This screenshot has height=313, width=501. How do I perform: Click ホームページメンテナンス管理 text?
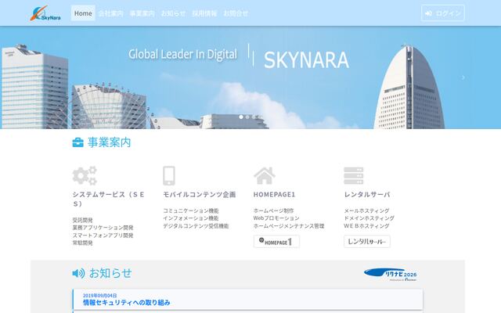tap(289, 226)
